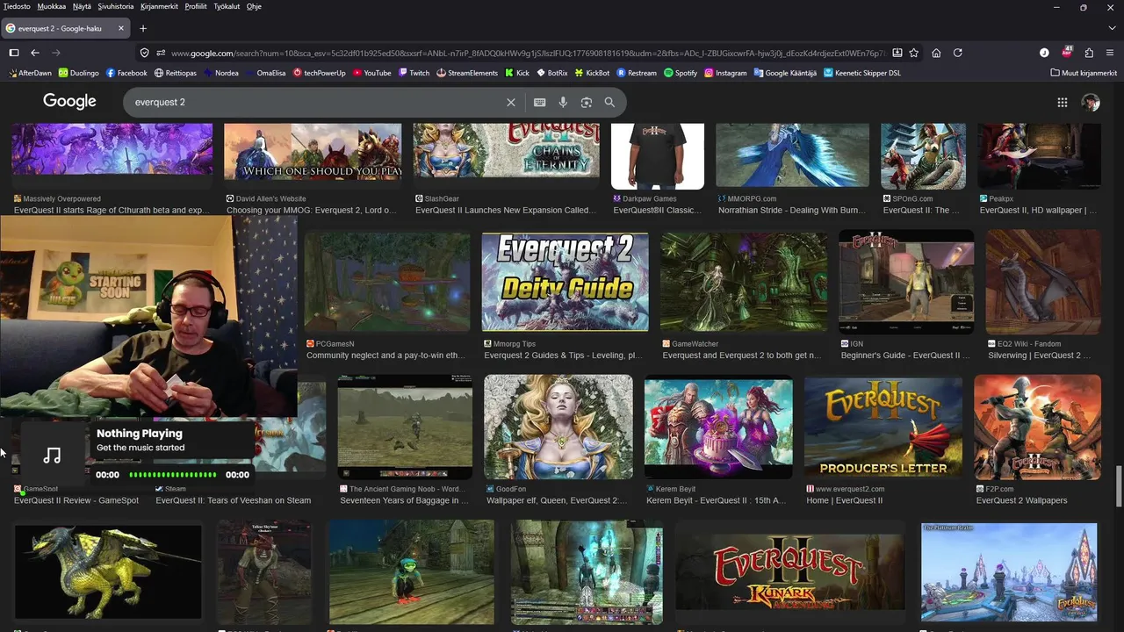Screen dimensions: 1124x632
Task: Open the Tiedosto menu
Action: 17,6
